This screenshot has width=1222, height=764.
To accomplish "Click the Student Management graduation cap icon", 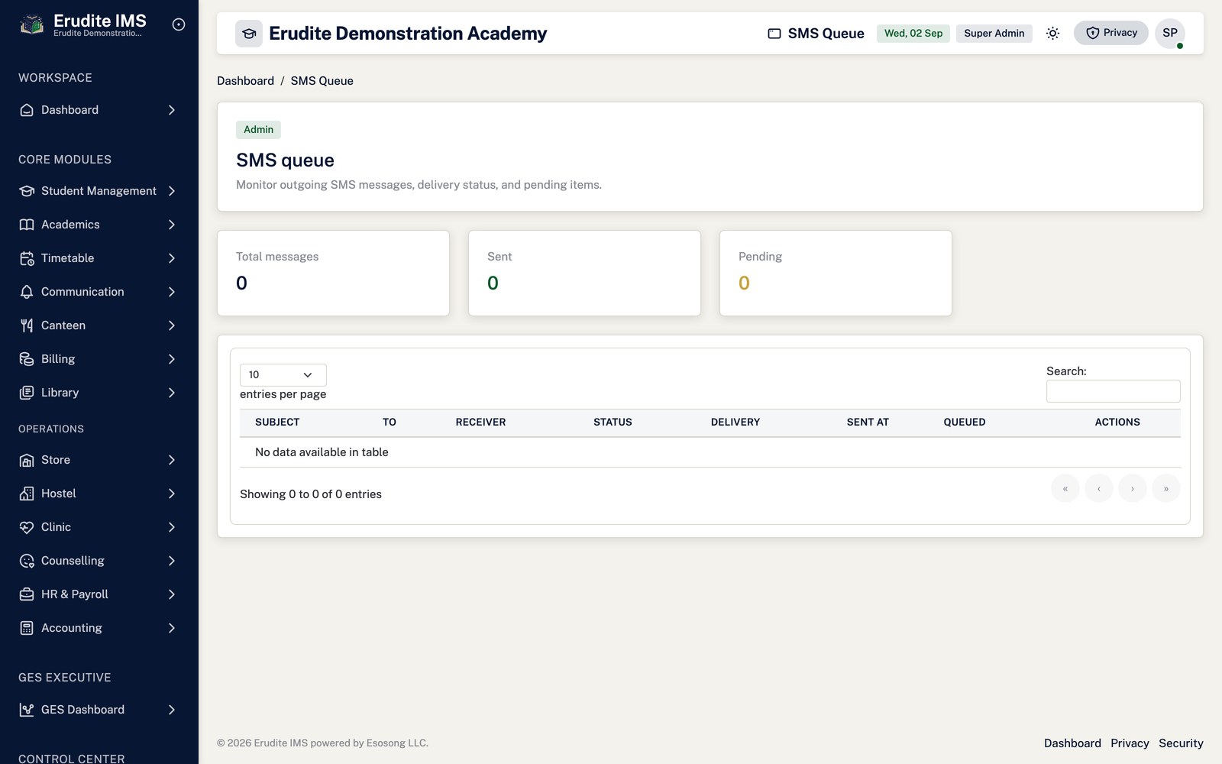I will [27, 191].
